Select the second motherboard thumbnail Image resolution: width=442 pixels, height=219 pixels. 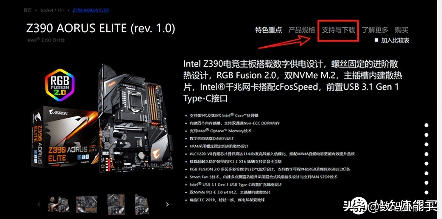point(87,204)
